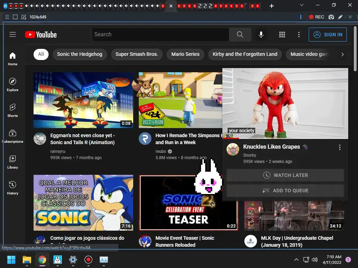Open the YouTube apps grid
Image resolution: width=358 pixels, height=268 pixels.
(x=282, y=35)
